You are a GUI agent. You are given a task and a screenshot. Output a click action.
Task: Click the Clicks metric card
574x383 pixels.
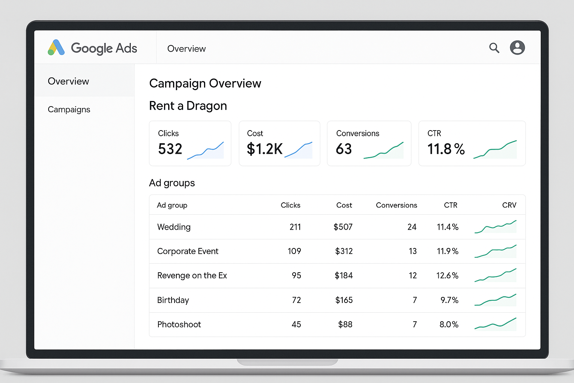tap(190, 143)
